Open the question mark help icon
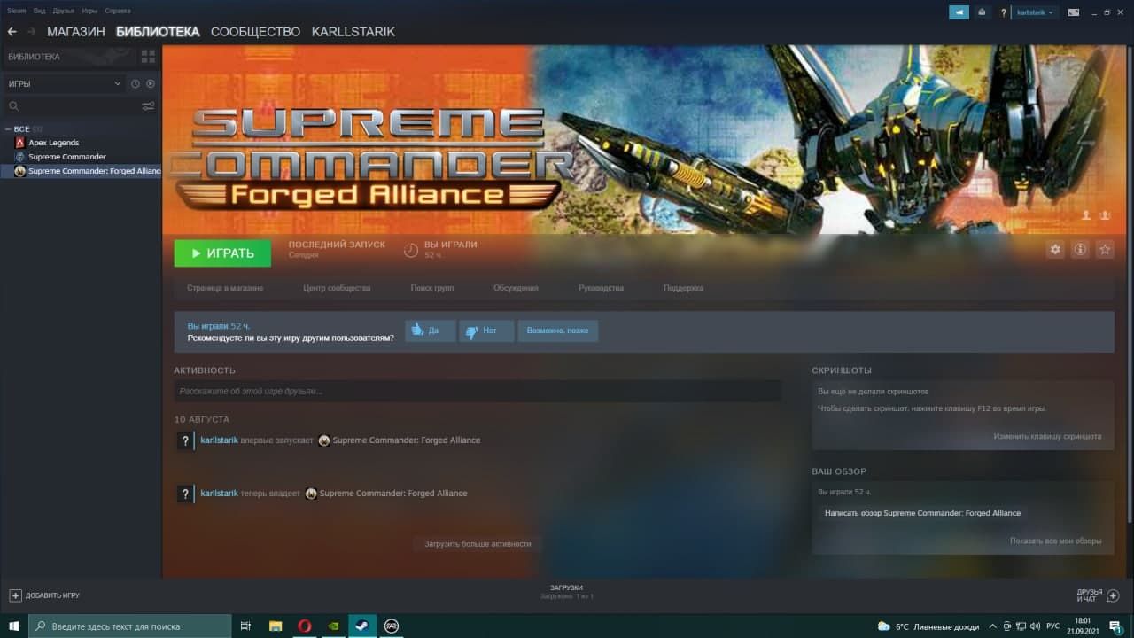The image size is (1134, 638). pos(1004,12)
